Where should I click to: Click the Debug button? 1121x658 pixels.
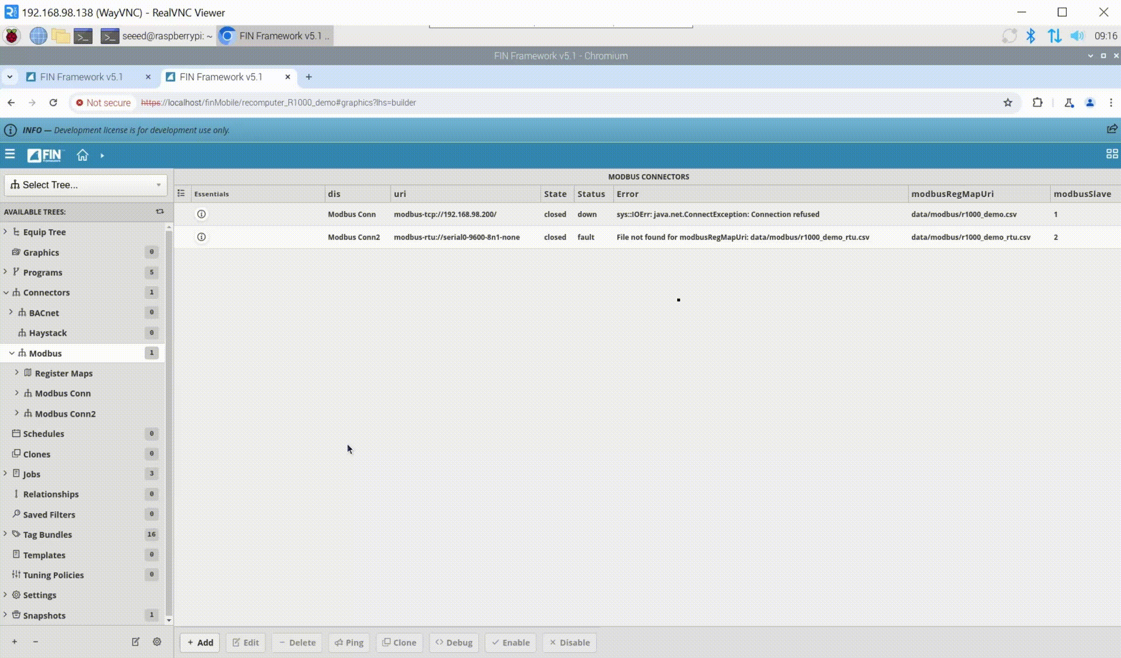tap(454, 643)
